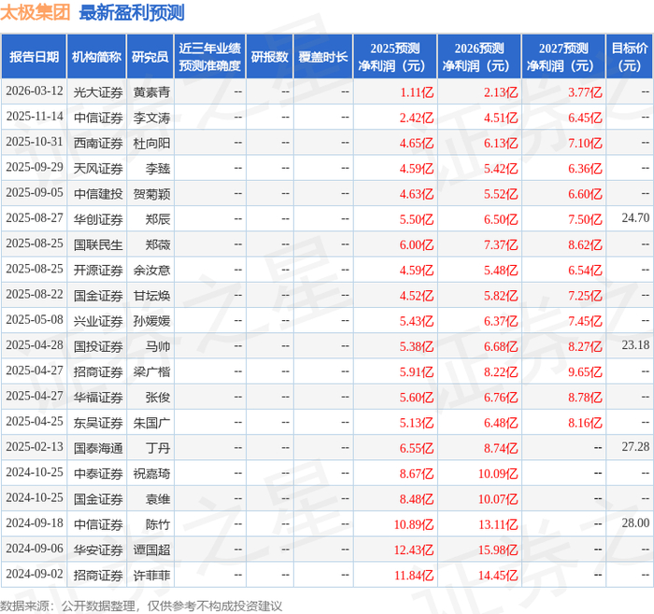Viewport: 654px width, 614px height.
Task: Click 兴业证券 institution cell
Action: [x=98, y=321]
